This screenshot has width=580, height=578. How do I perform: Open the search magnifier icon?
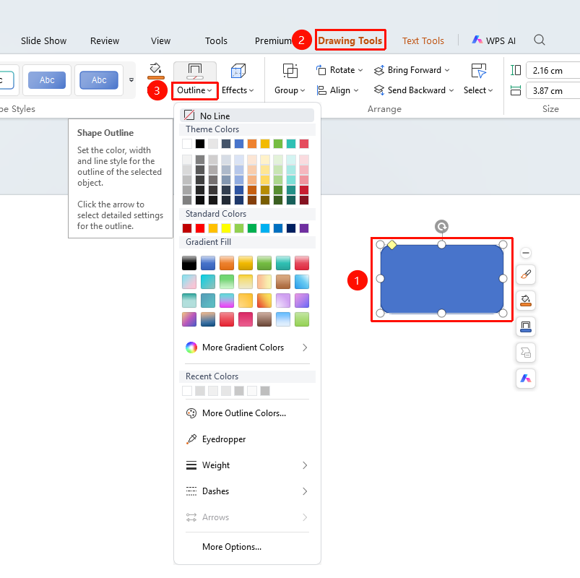tap(540, 40)
